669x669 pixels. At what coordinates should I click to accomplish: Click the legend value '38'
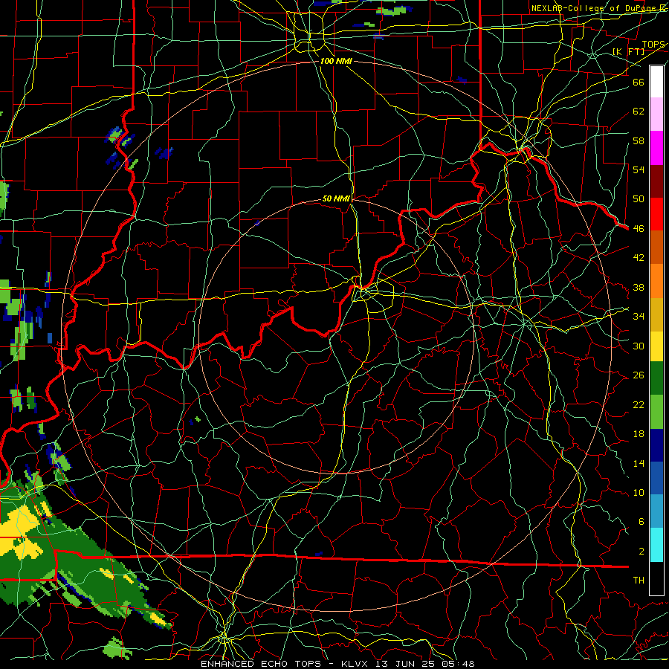tap(639, 287)
